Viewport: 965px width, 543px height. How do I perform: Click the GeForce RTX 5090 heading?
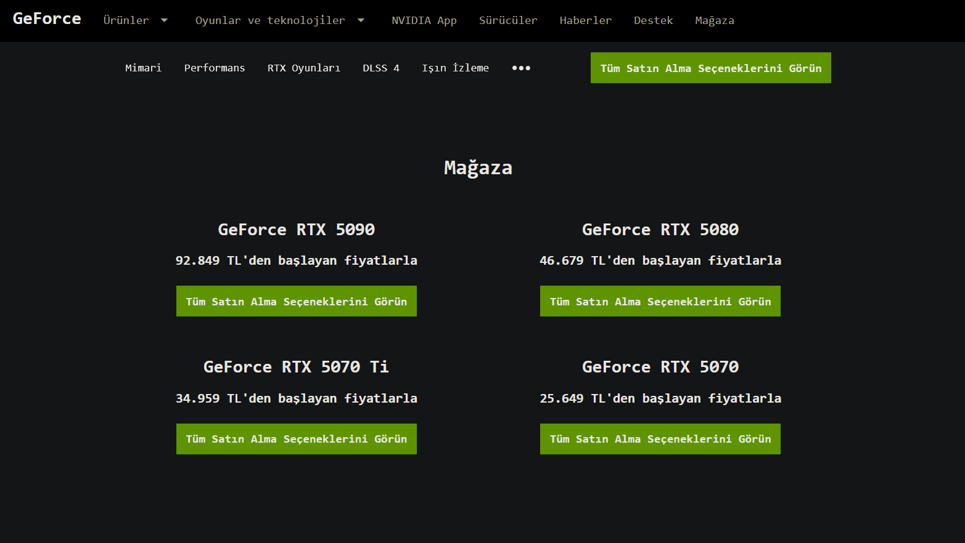(297, 230)
